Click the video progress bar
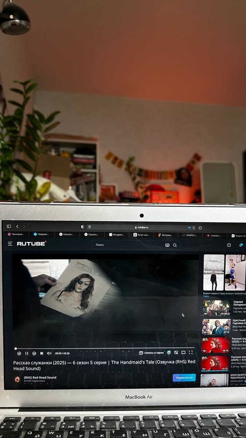The image size is (246, 438). (105, 348)
